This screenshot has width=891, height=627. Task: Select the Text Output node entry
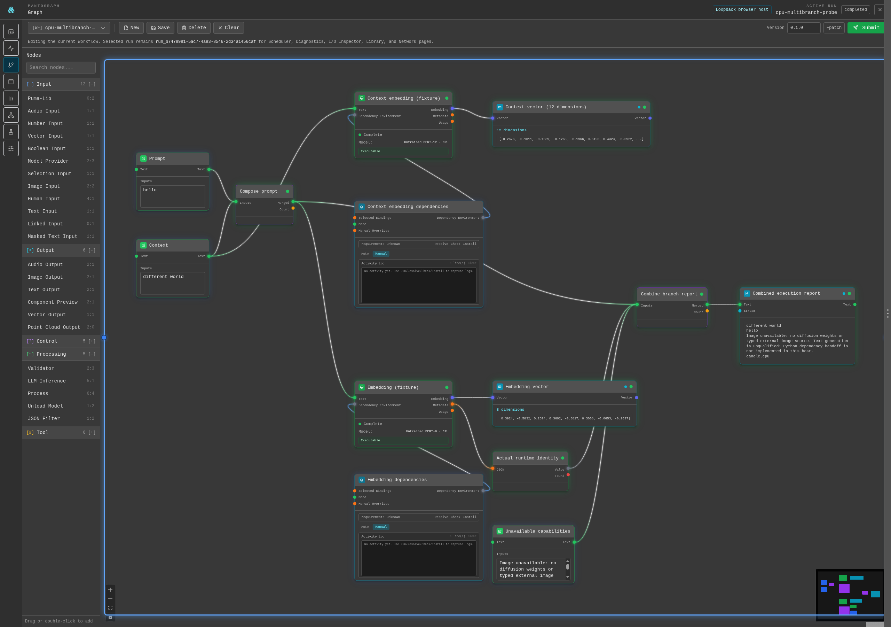(61, 289)
